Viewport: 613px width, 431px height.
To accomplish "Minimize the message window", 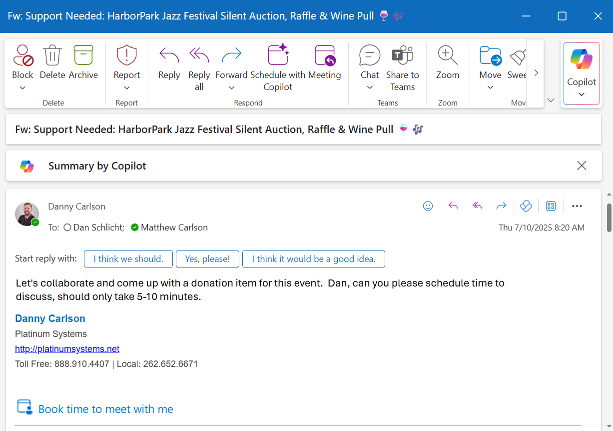I will 526,16.
